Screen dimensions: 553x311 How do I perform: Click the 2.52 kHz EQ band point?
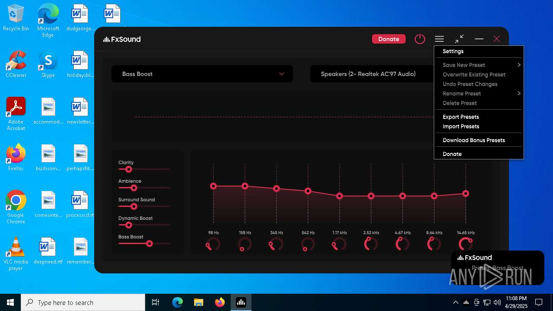(x=371, y=196)
